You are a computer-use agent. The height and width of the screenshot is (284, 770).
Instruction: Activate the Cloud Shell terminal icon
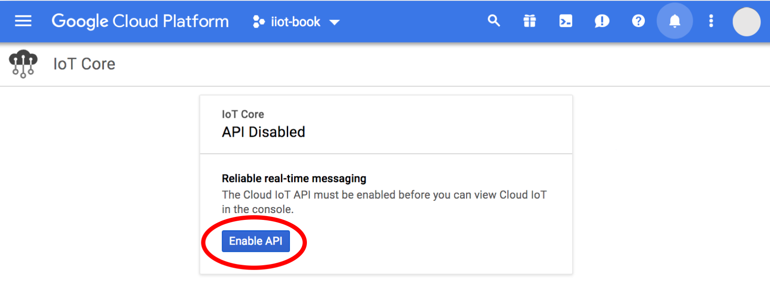click(566, 21)
